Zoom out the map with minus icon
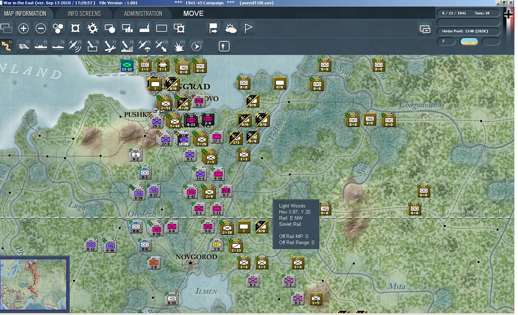Screen dimensions: 518x315 click(x=41, y=28)
